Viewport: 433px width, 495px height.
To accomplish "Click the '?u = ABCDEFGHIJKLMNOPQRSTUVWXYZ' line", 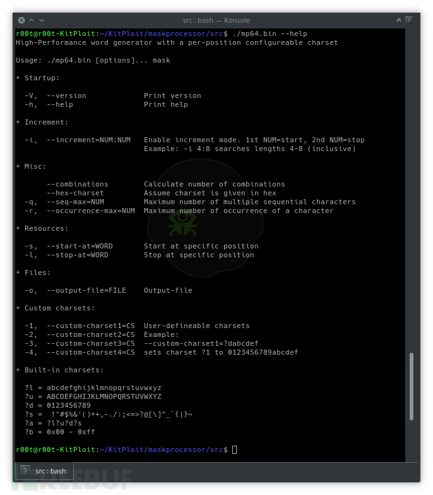I will [x=93, y=396].
